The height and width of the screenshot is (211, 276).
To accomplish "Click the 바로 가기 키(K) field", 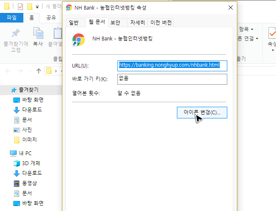I will point(172,79).
